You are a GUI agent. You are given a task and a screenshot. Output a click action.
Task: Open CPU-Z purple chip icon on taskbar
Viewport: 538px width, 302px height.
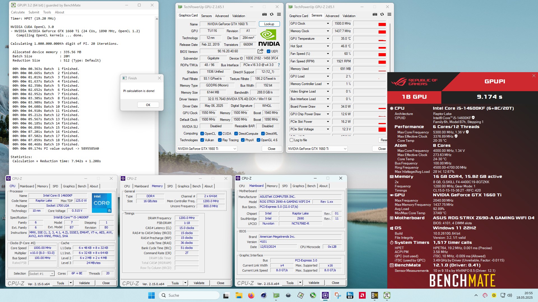[x=325, y=295]
